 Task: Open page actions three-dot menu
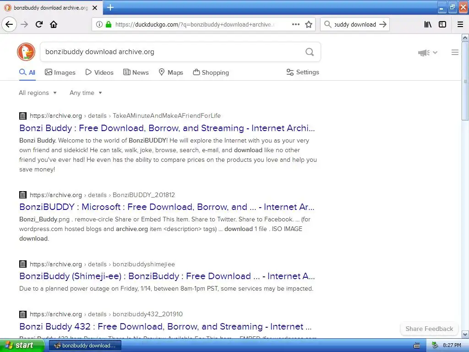click(296, 24)
